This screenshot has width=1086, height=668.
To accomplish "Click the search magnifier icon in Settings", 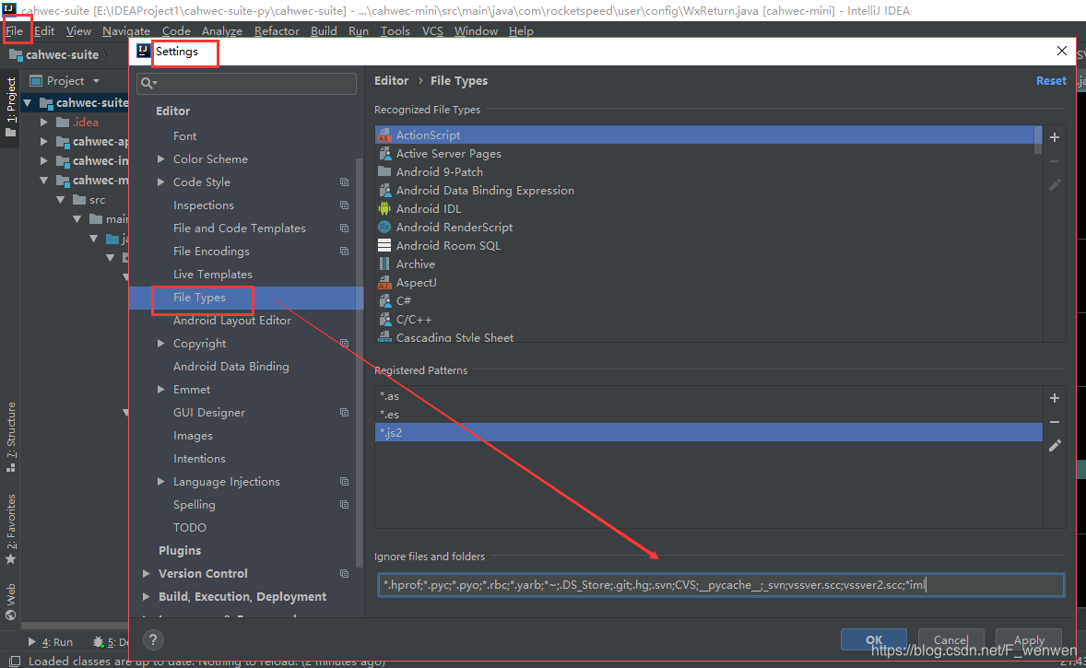I will 148,83.
